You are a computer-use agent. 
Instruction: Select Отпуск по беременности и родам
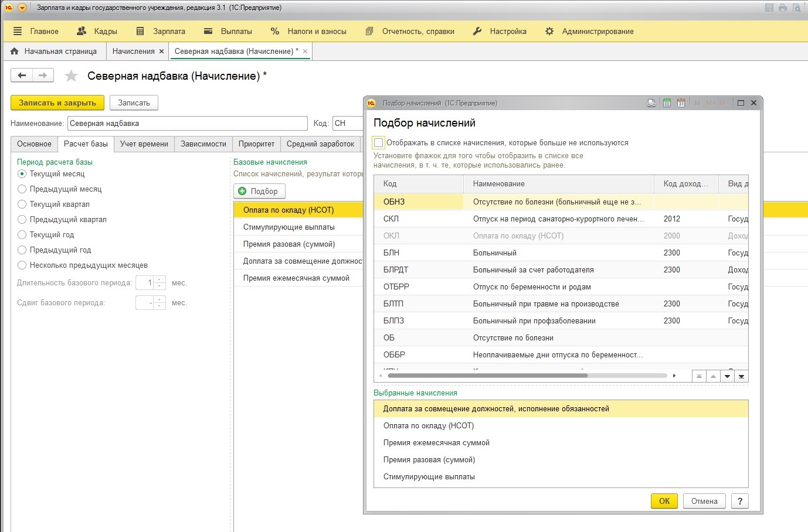coord(561,287)
